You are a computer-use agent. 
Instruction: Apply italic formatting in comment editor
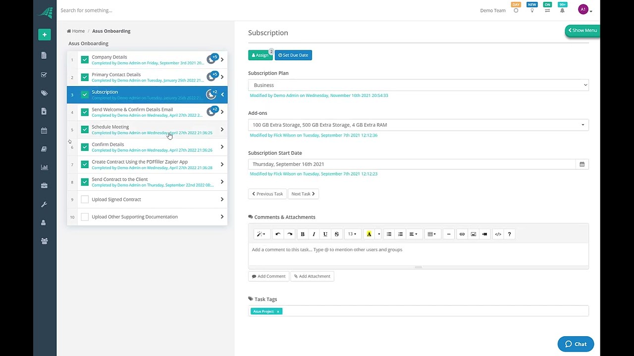pyautogui.click(x=314, y=234)
